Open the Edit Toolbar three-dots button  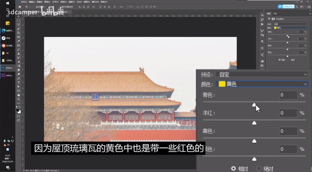pos(19,103)
